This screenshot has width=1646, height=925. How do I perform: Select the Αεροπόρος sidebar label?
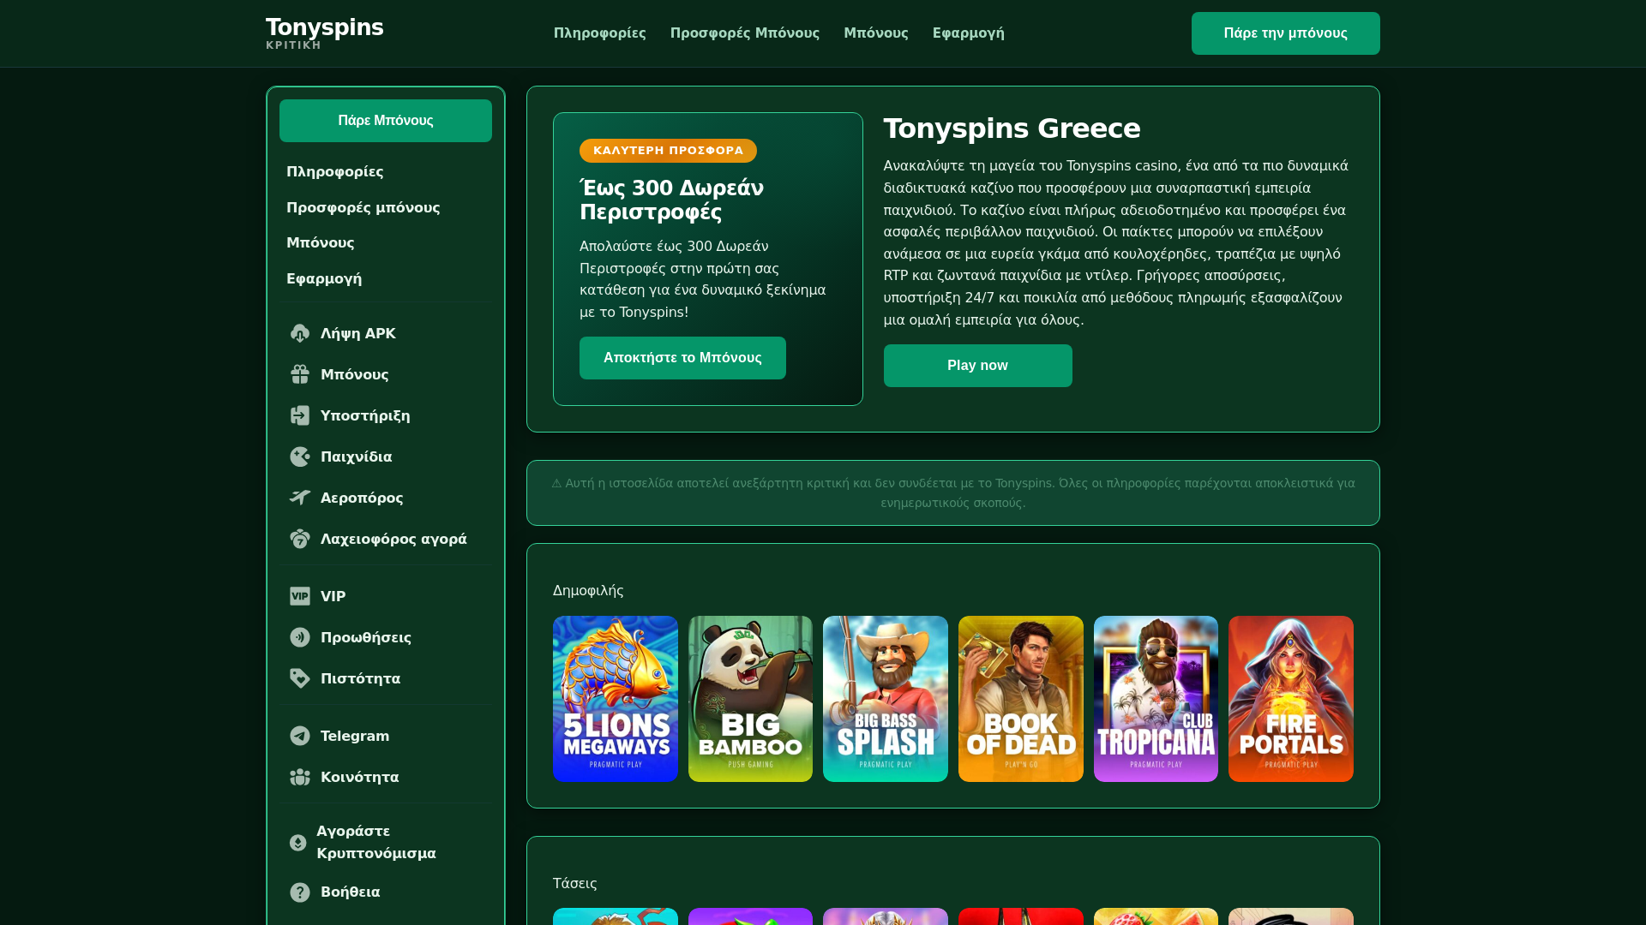362,498
